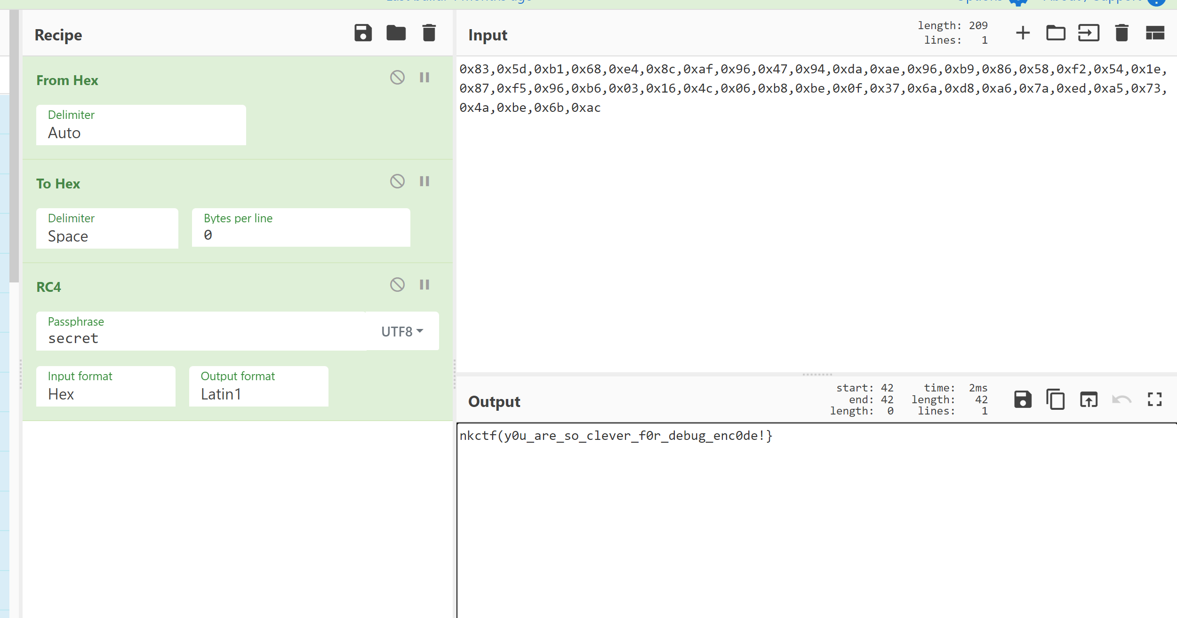
Task: Open To Hex Delimiter dropdown showing Space
Action: [x=107, y=228]
